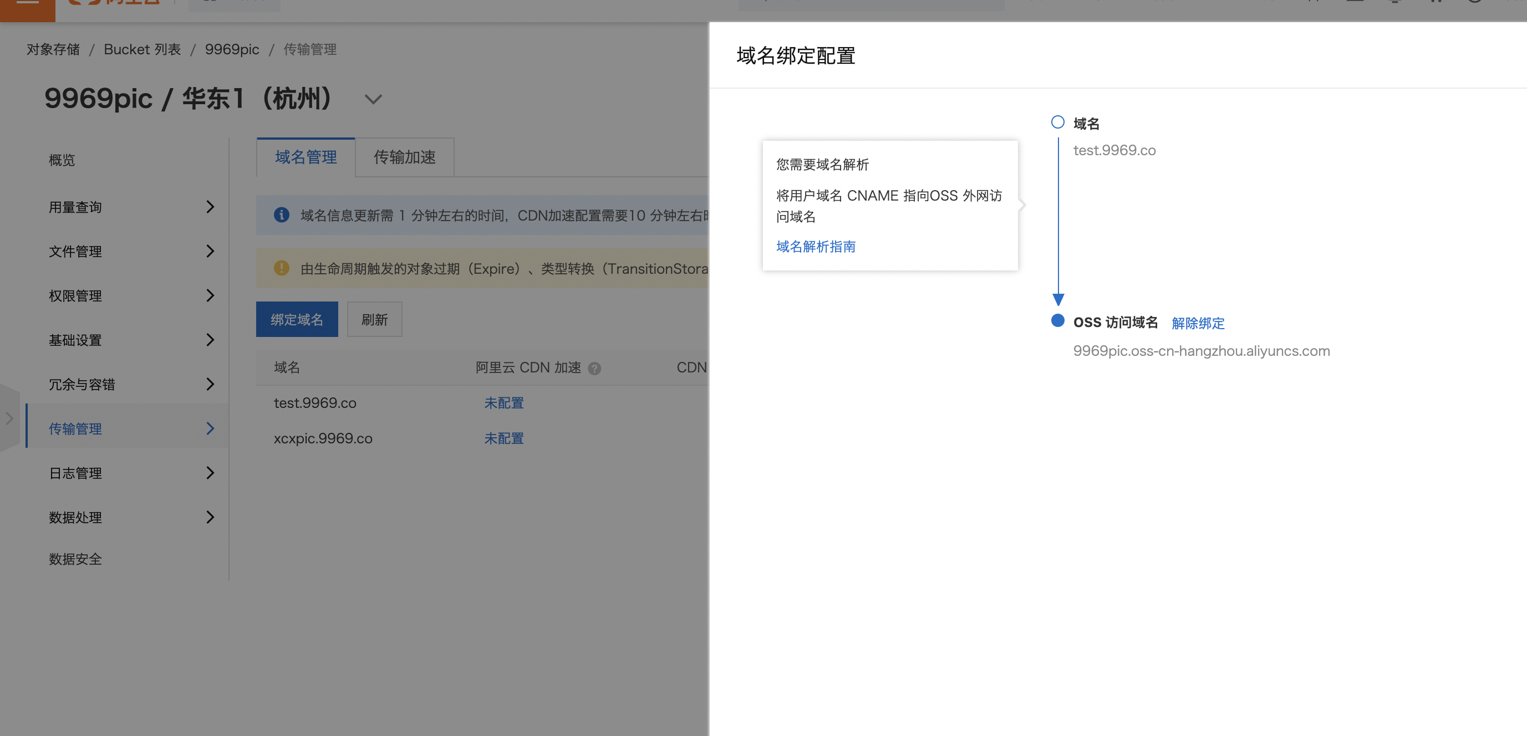Expand 用量查询 sidebar chevron
This screenshot has width=1527, height=736.
[210, 207]
